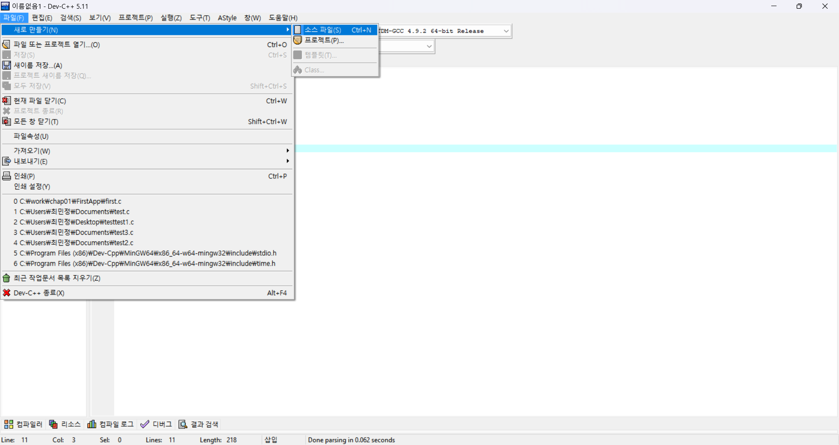Select 인쇄 설정(Y) menu entry
Image resolution: width=839 pixels, height=445 pixels.
tap(146, 186)
